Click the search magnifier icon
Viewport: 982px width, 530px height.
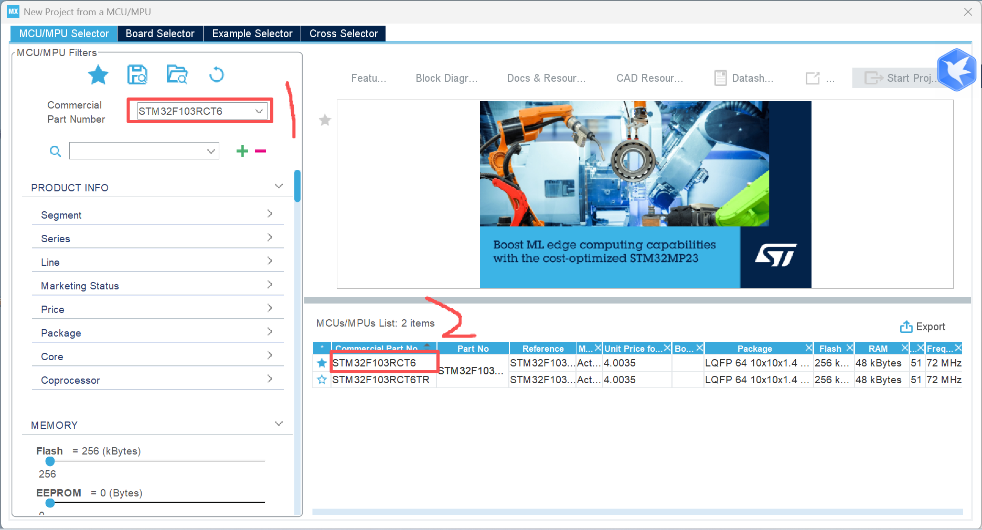55,152
